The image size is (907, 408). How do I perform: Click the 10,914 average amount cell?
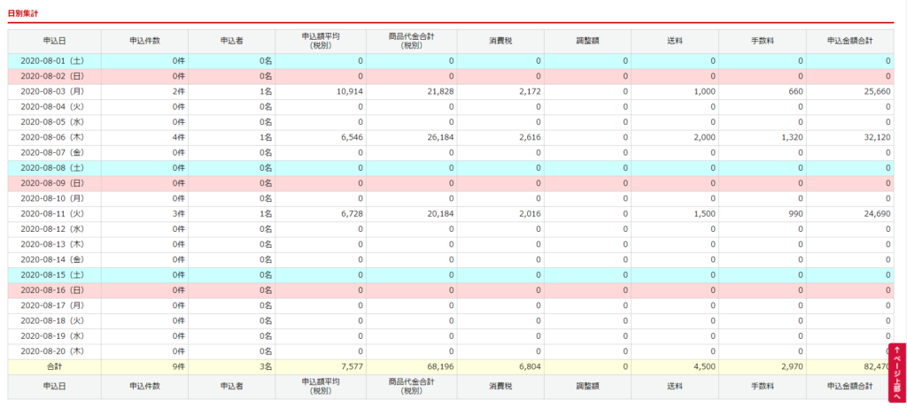coord(321,92)
